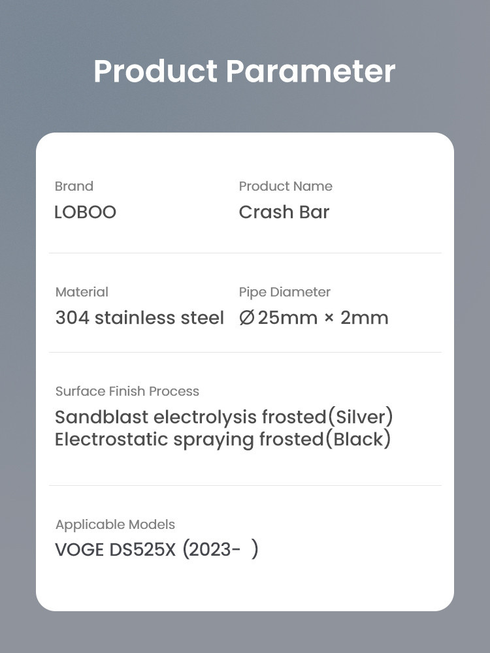Click the divider line below LOBOO

tap(245, 253)
